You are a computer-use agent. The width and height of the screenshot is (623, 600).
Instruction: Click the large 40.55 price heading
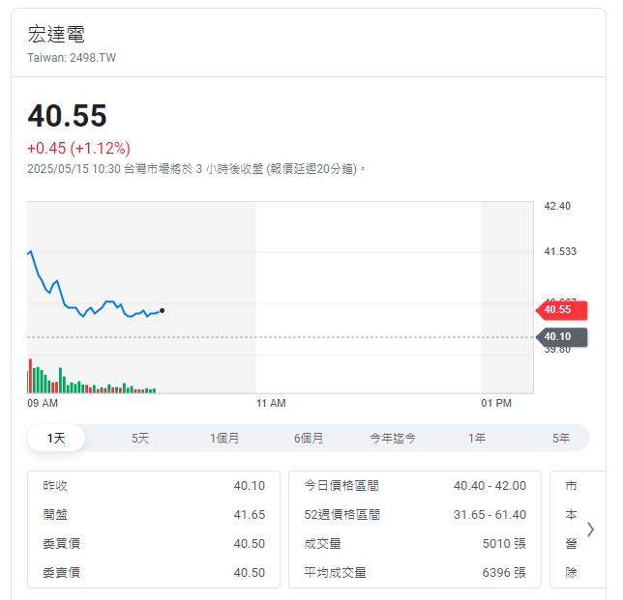pyautogui.click(x=67, y=116)
